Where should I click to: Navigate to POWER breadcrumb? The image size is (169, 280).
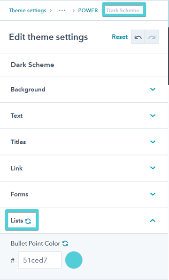(x=88, y=10)
